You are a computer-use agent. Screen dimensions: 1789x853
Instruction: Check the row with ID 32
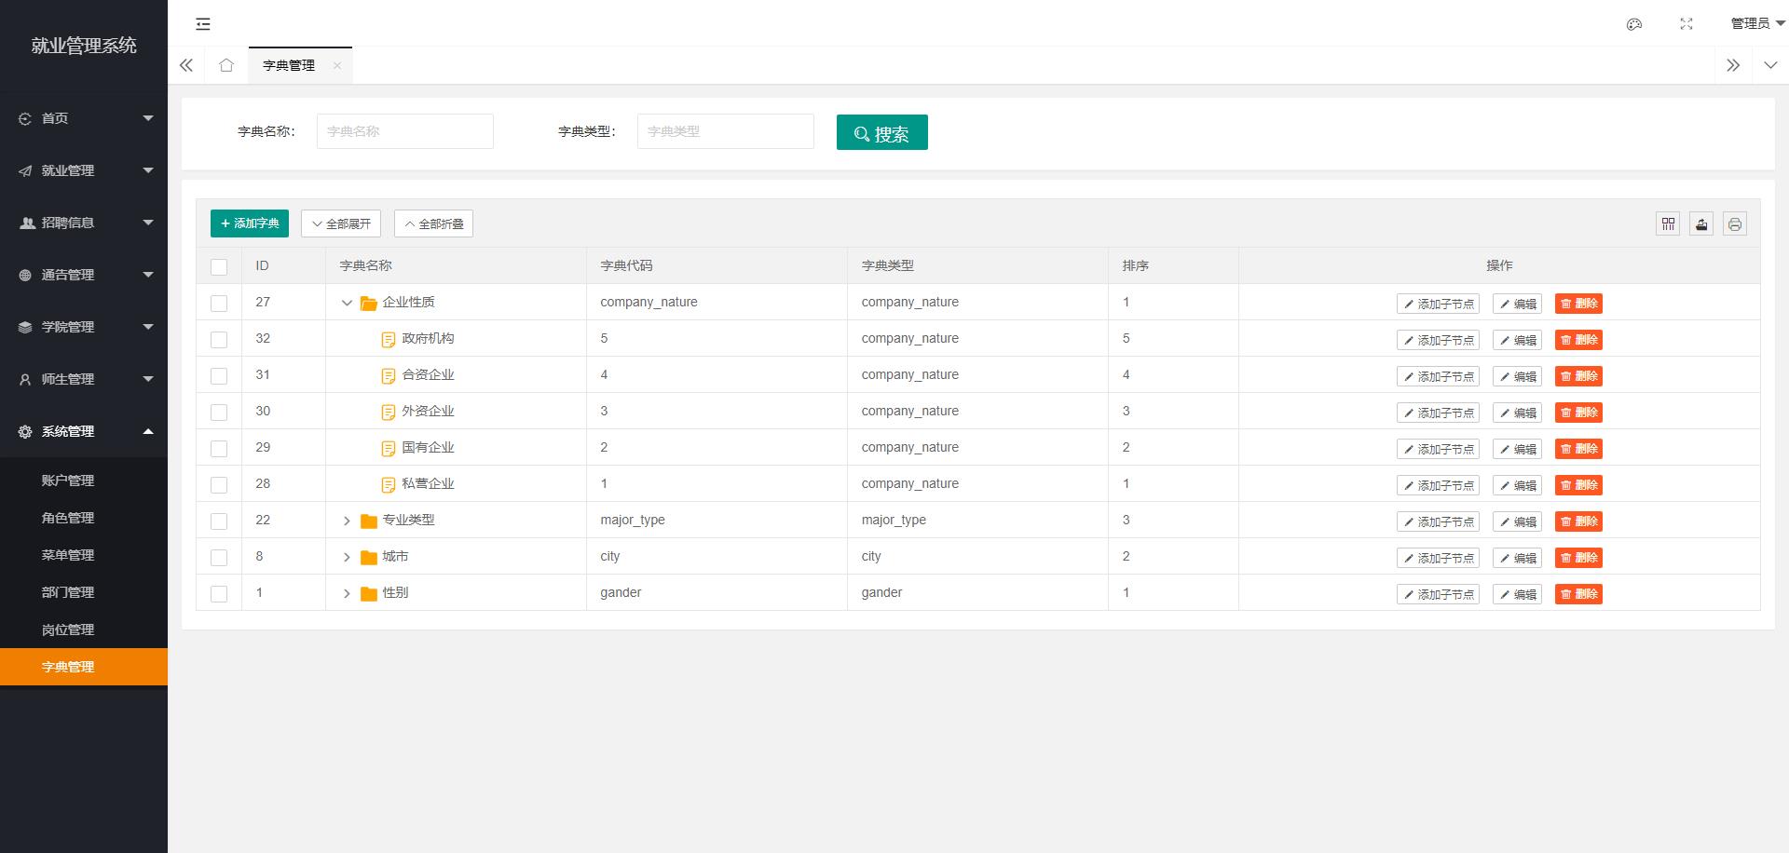tap(219, 340)
